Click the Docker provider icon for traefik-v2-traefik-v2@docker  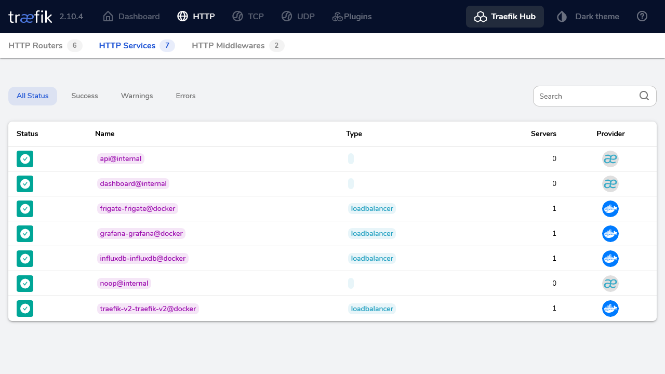(x=610, y=309)
